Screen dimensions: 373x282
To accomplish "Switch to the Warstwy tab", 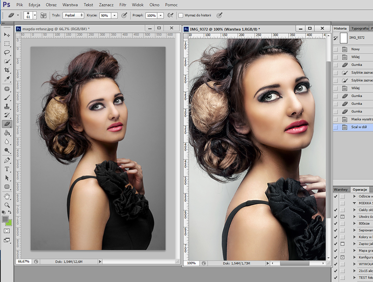I will [341, 189].
